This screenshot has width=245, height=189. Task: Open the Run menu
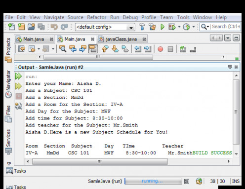coord(115,17)
